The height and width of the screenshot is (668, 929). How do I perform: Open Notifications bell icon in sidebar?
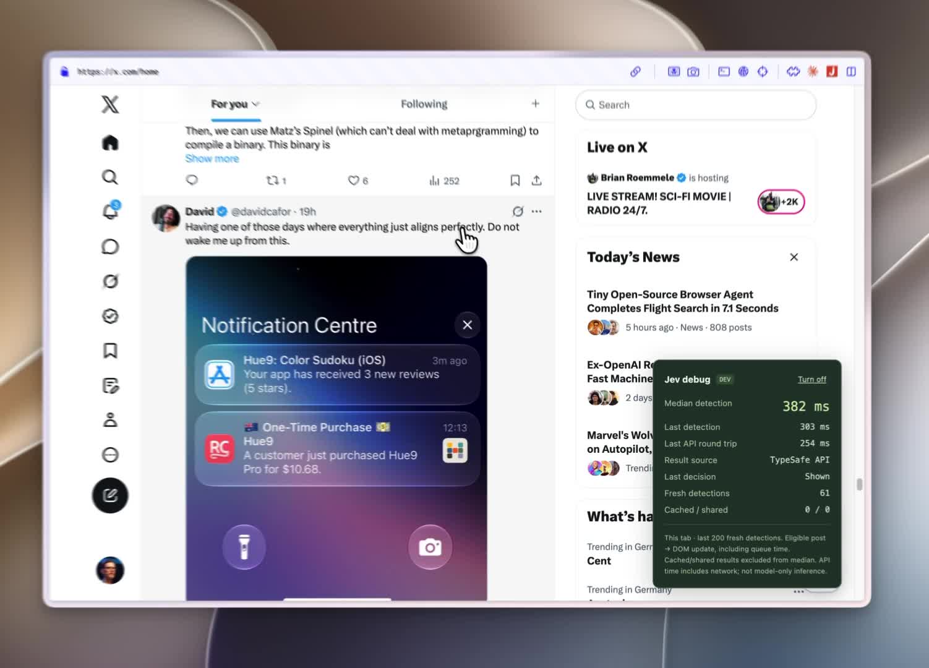pyautogui.click(x=110, y=211)
